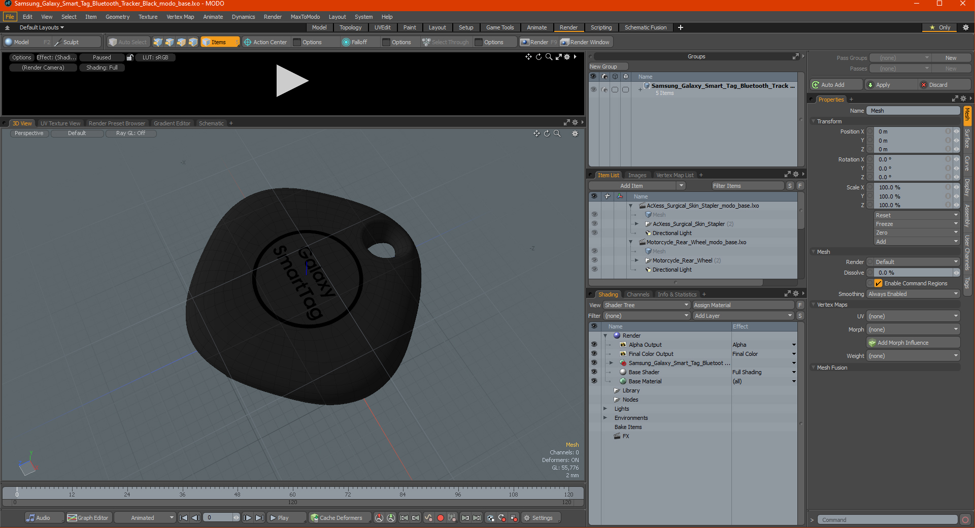Click Add Morph Influence button

(913, 343)
